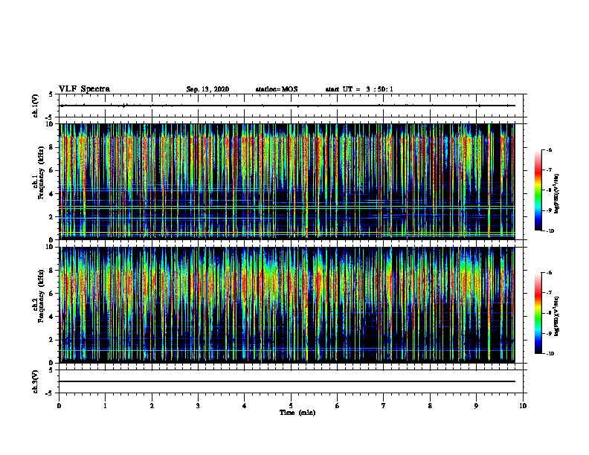
Task: Click time axis tick label '10'
Action: [523, 405]
